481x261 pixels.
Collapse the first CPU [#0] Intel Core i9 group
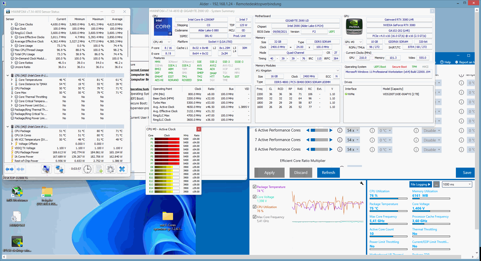click(x=8, y=75)
